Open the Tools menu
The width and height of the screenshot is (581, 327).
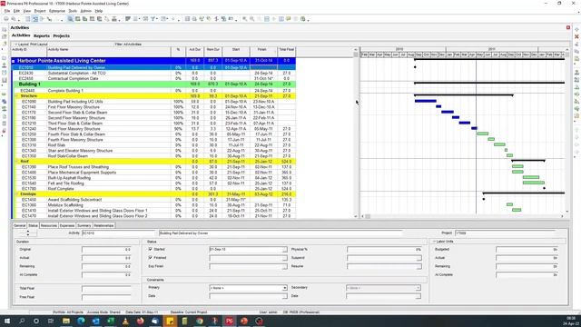(x=73, y=11)
